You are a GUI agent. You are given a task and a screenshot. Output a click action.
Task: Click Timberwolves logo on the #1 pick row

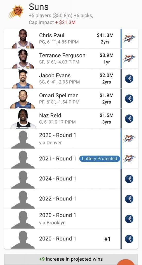pos(129,239)
